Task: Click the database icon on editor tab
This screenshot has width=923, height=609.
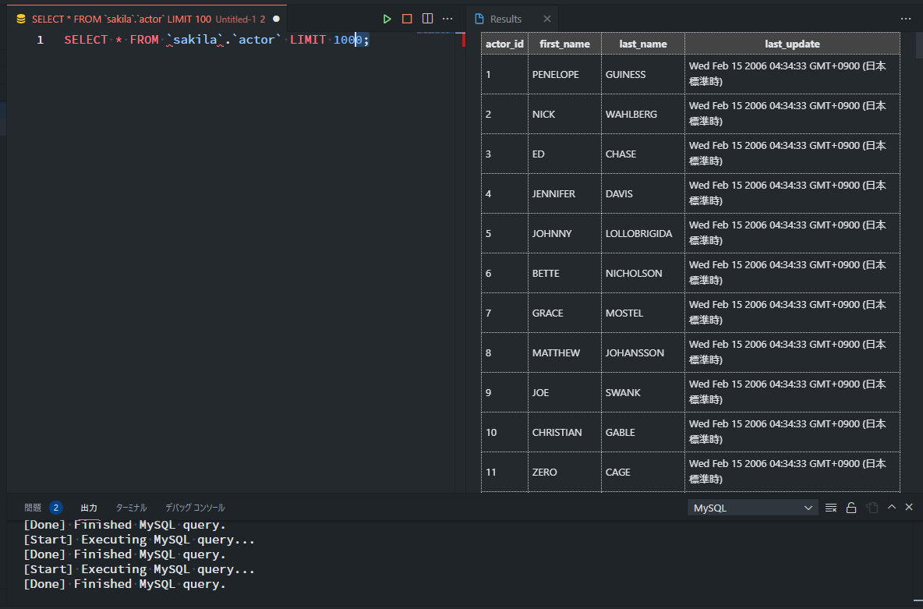Action: pos(21,19)
